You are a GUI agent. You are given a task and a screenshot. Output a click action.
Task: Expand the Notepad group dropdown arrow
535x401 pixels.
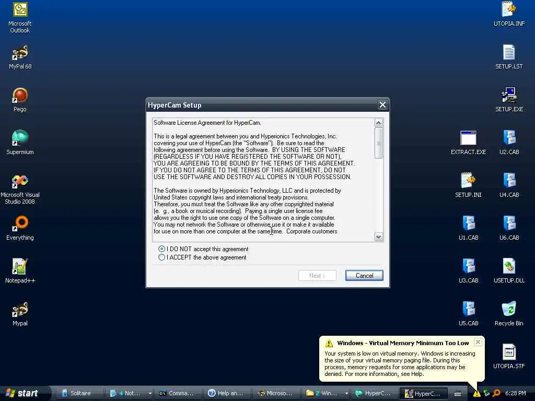pyautogui.click(x=150, y=394)
